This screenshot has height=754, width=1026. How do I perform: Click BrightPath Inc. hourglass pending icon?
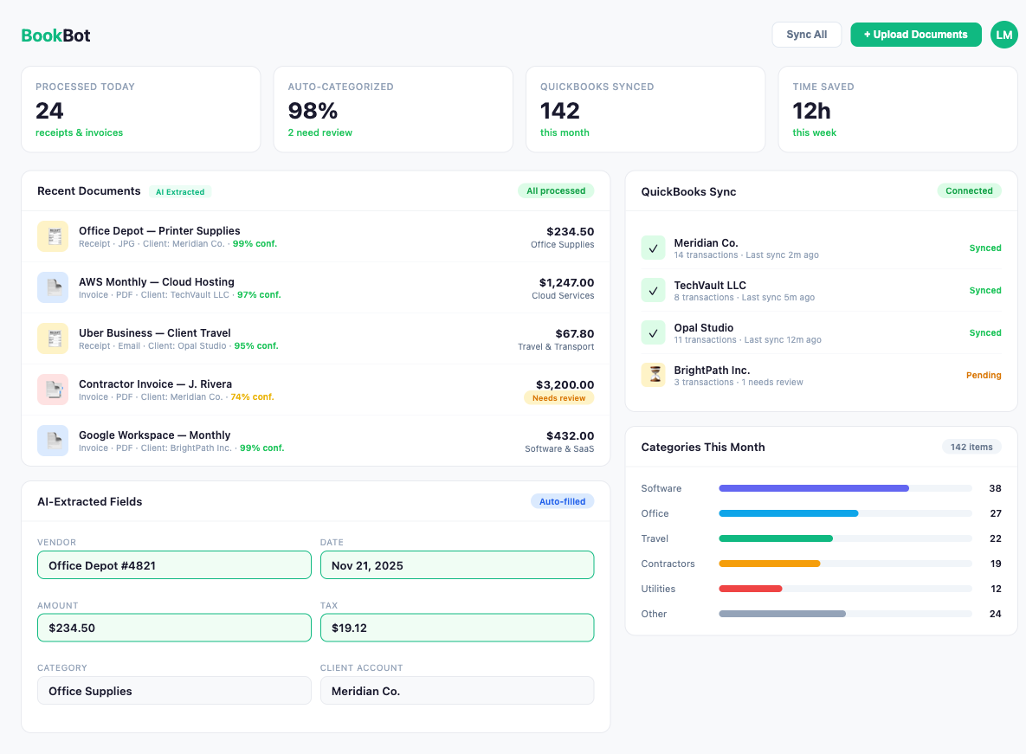[x=653, y=375]
